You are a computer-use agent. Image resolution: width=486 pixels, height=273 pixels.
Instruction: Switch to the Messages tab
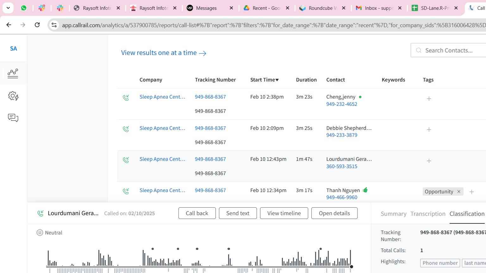click(x=207, y=8)
